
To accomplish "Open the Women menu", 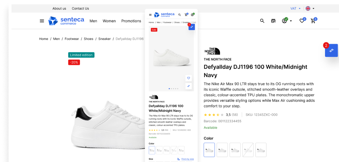I will [x=109, y=21].
